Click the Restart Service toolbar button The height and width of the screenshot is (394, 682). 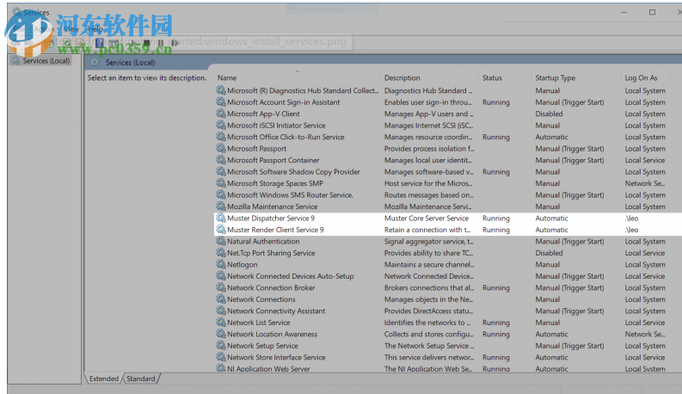pyautogui.click(x=175, y=43)
